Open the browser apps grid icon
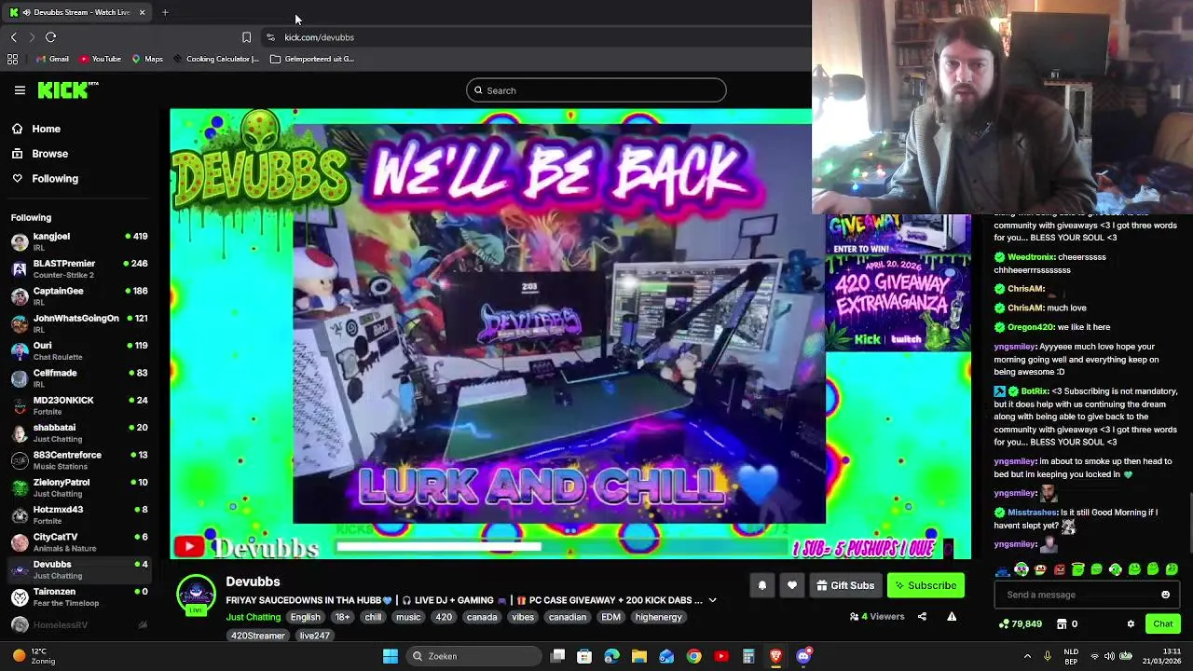The image size is (1193, 671). 12,59
